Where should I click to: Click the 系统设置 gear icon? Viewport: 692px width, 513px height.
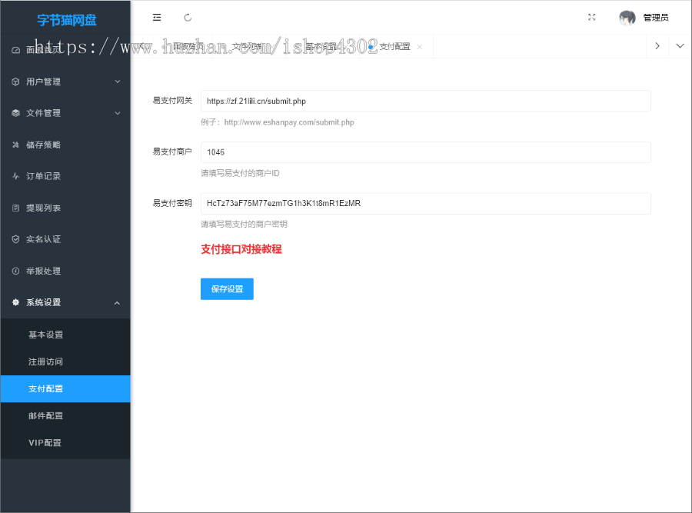point(15,302)
